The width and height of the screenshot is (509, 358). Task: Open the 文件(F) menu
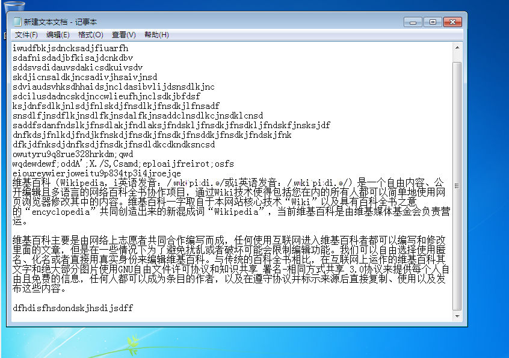[26, 35]
